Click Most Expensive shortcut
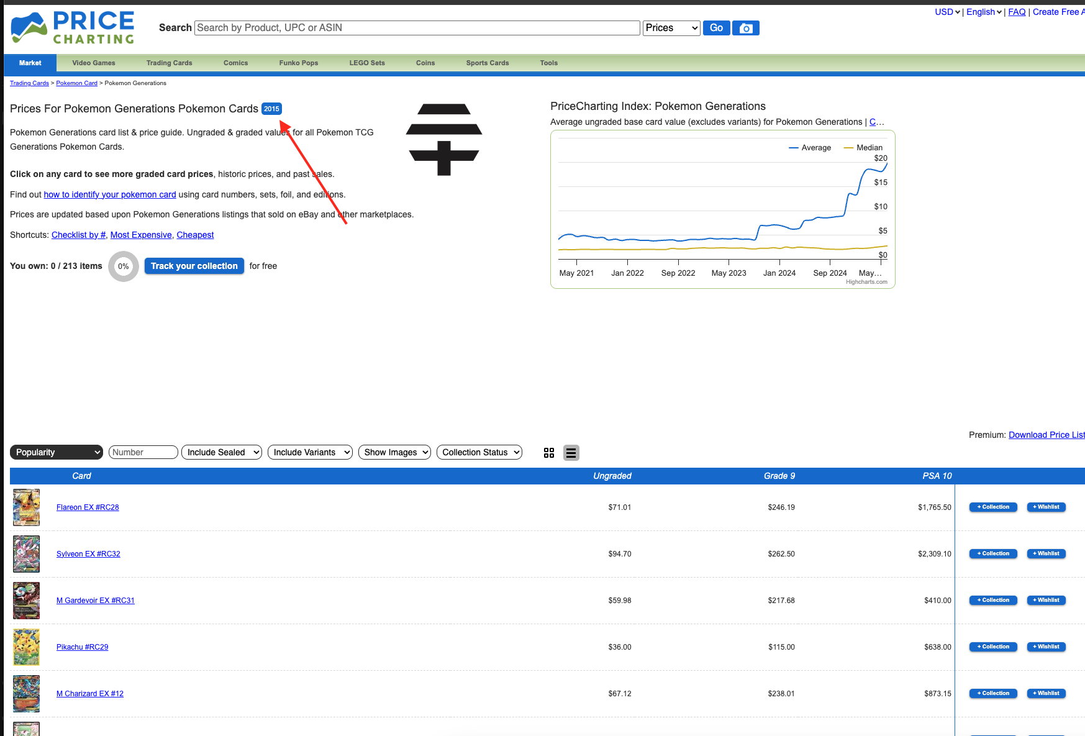 pyautogui.click(x=141, y=235)
